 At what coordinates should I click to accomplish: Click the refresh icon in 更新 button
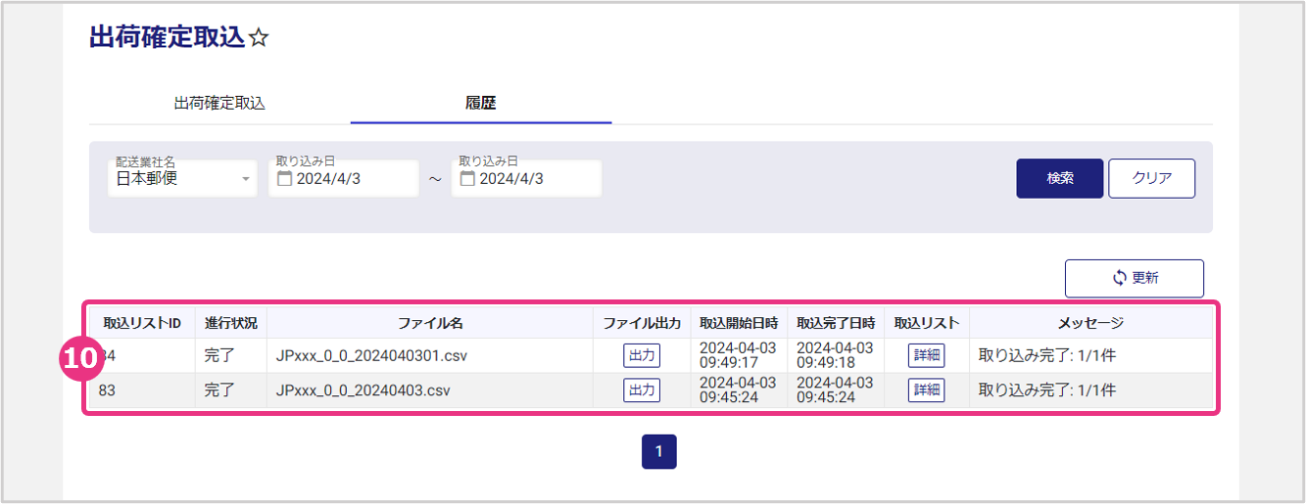pyautogui.click(x=1120, y=278)
